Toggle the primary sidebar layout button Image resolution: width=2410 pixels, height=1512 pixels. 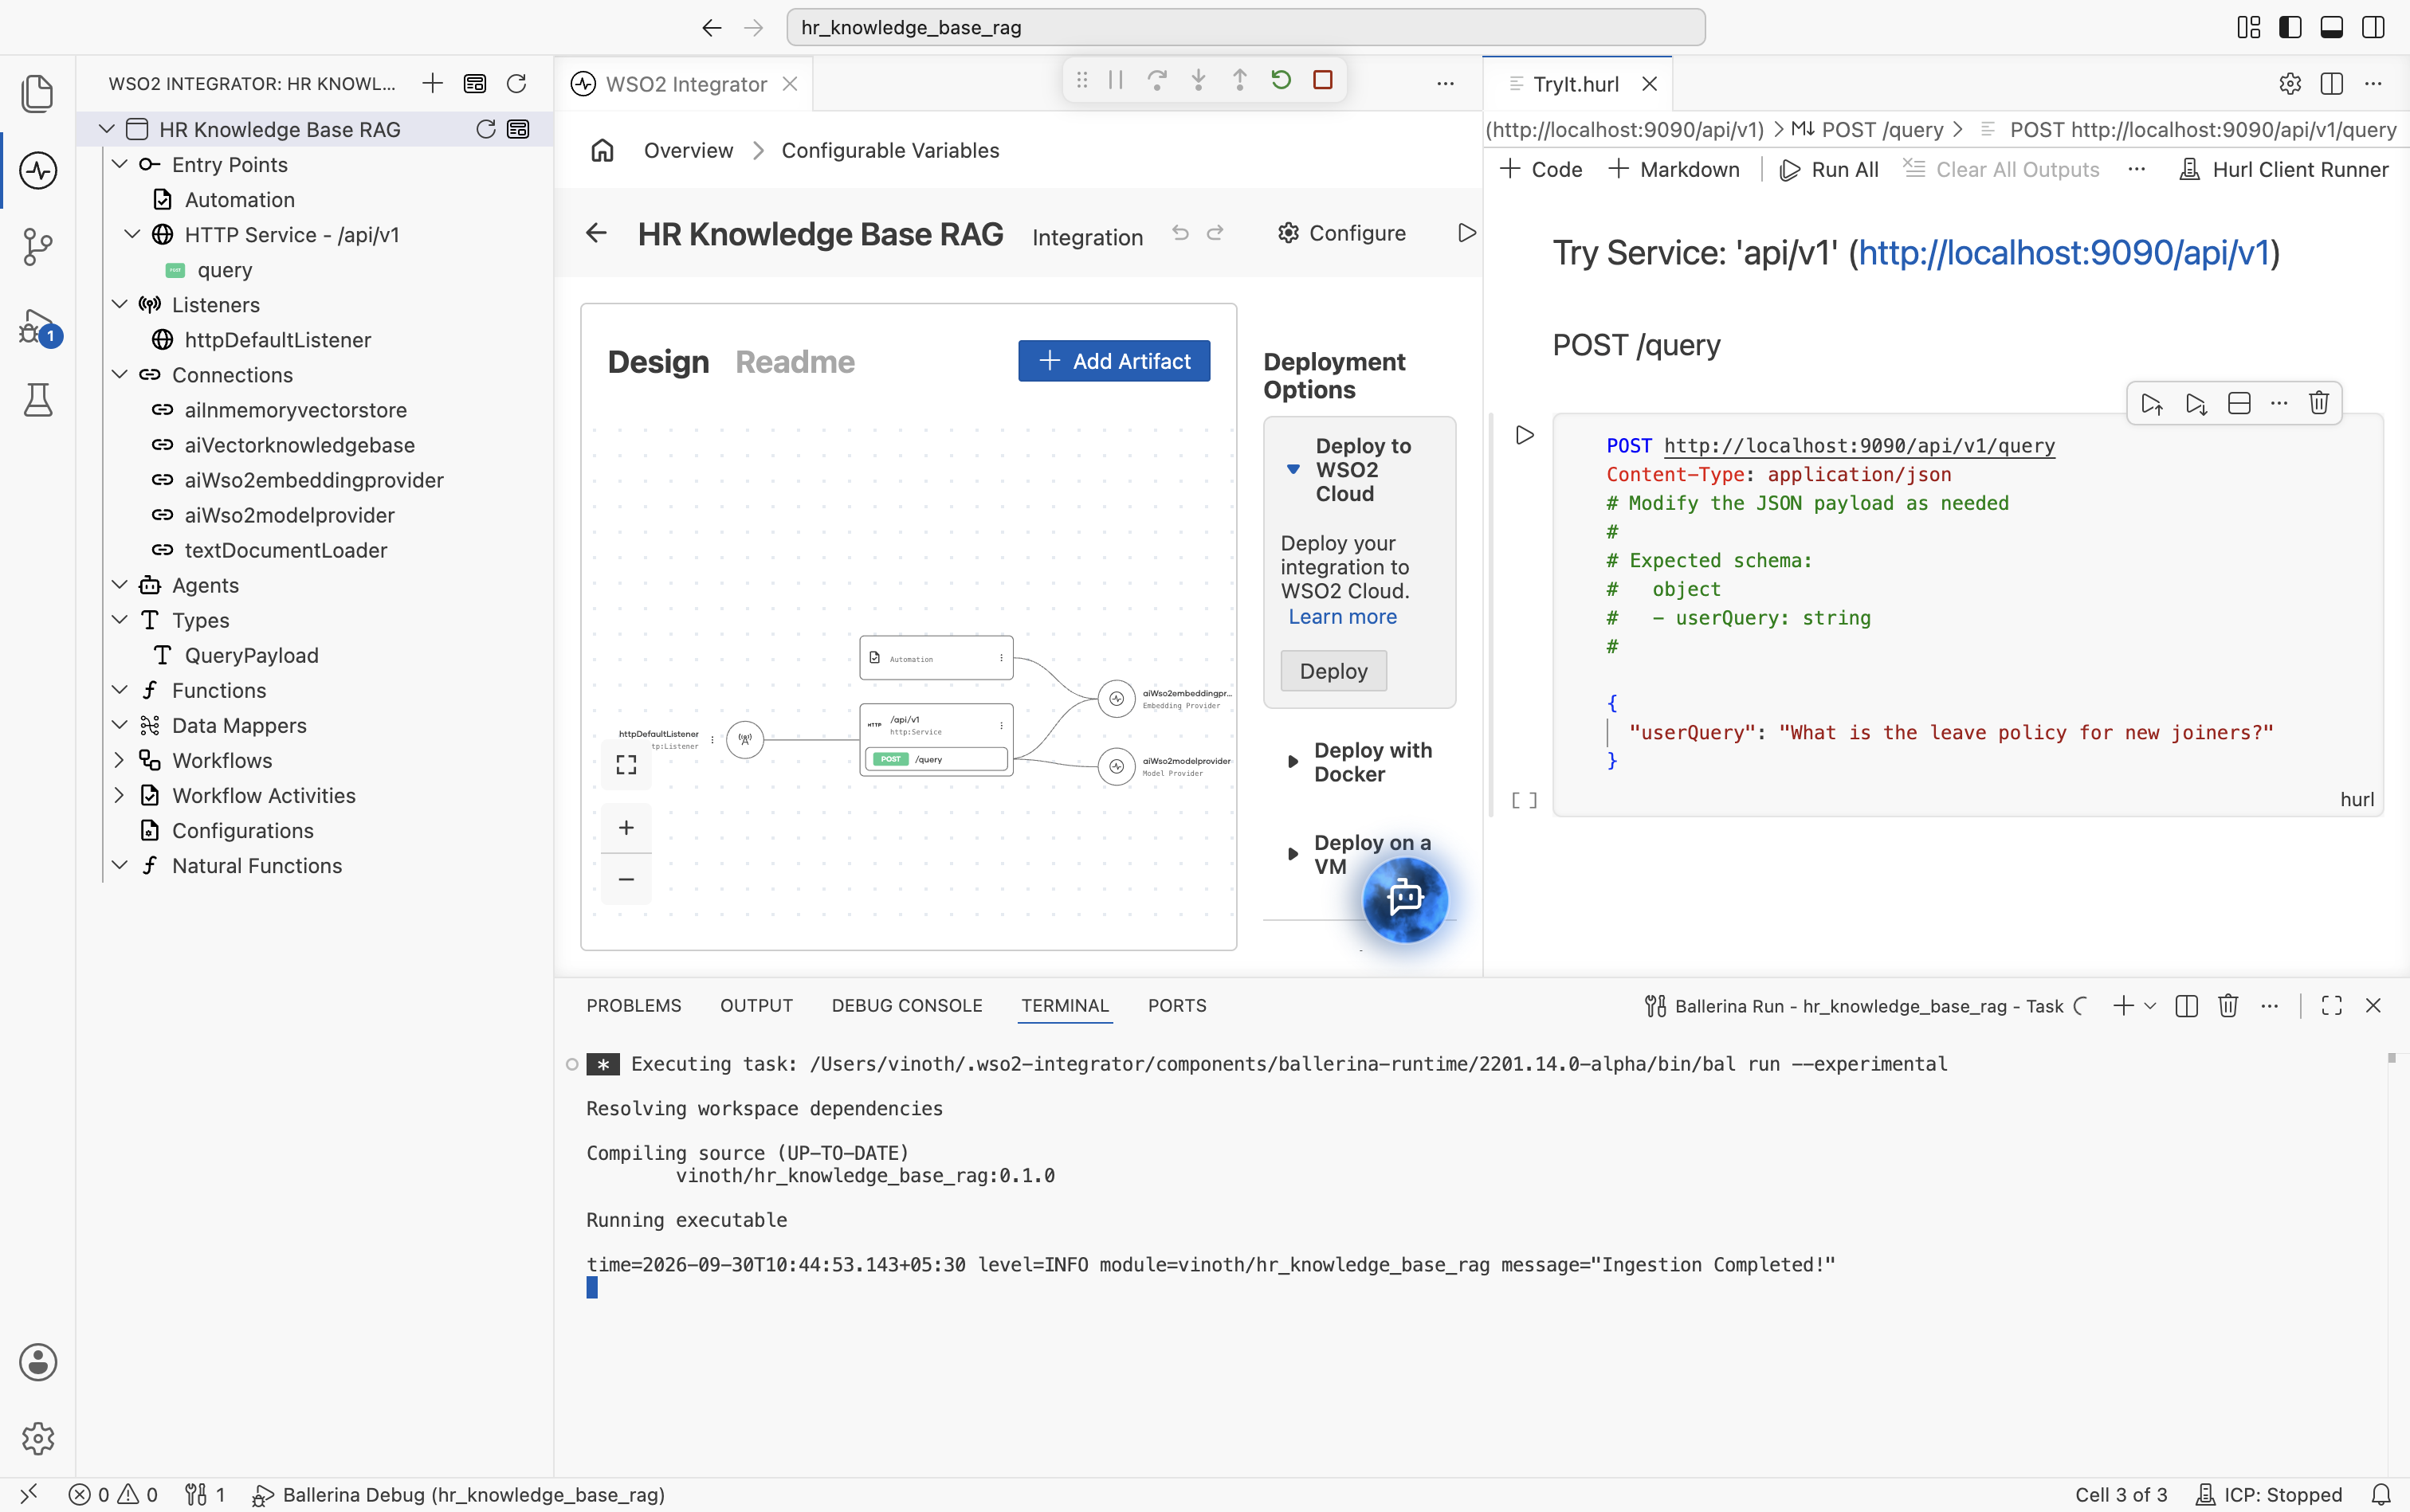tap(2290, 27)
